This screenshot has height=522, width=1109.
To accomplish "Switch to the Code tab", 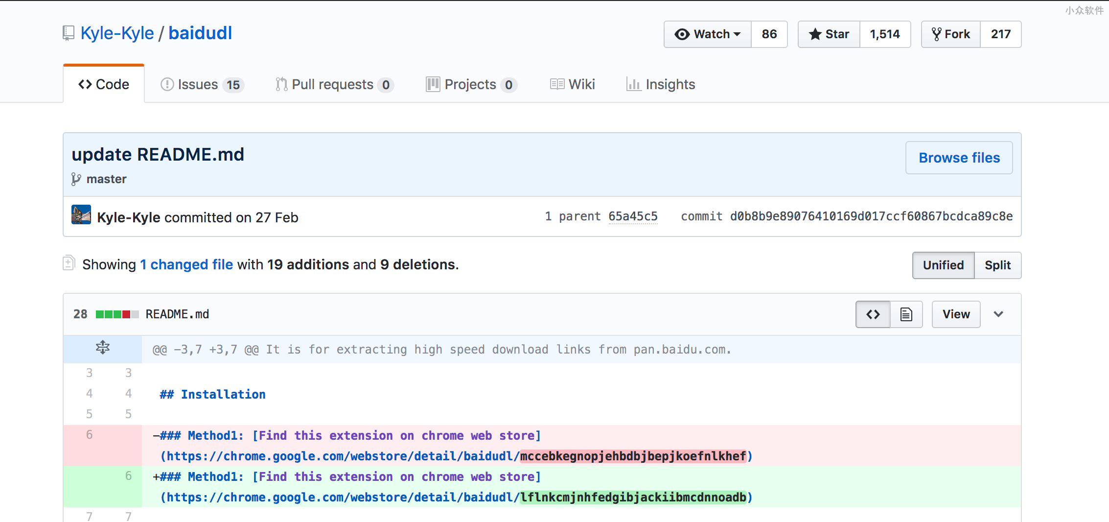I will point(104,84).
